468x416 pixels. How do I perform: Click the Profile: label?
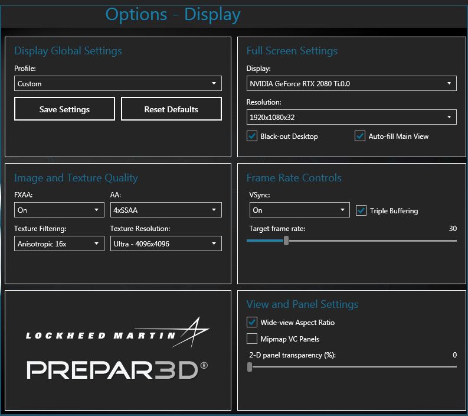[x=25, y=69]
